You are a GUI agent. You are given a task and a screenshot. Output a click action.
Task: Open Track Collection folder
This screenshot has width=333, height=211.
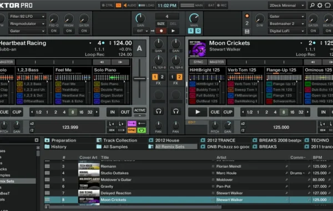(x=117, y=140)
